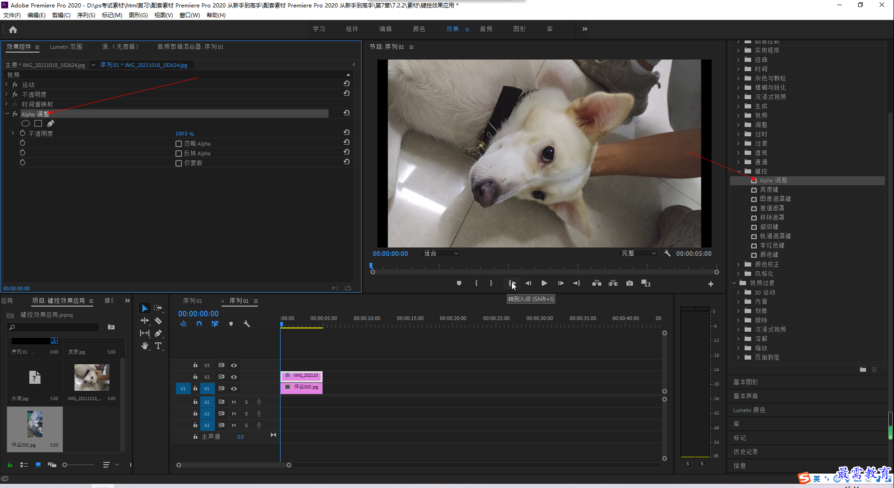Select the 超级键 effect
Screen dimensions: 894x488
[x=769, y=227]
